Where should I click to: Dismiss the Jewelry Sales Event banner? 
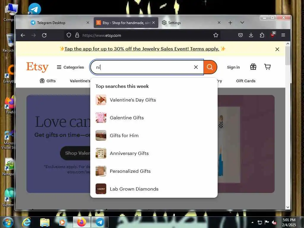click(x=277, y=49)
